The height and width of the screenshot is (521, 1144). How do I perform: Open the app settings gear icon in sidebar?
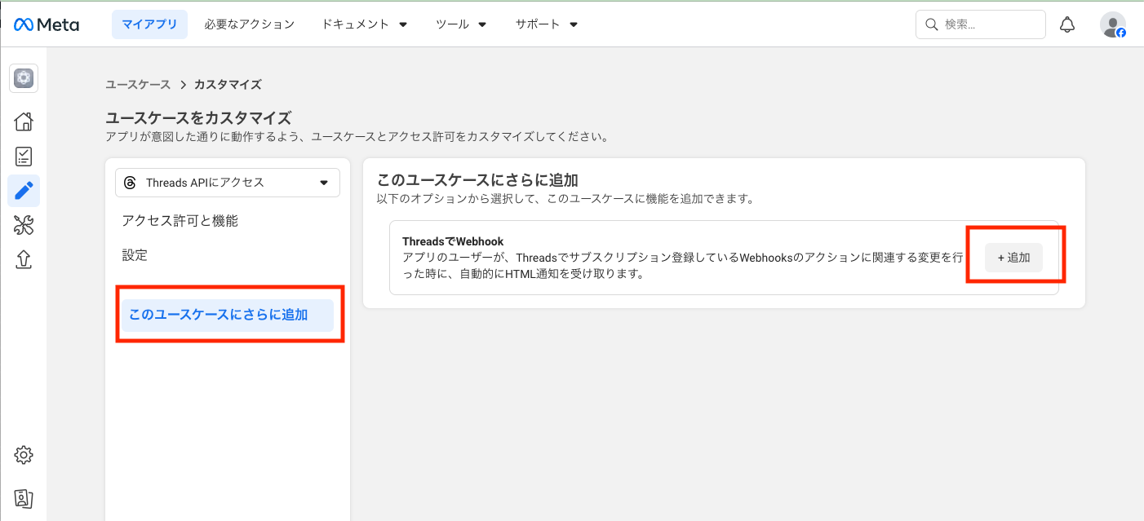click(24, 455)
